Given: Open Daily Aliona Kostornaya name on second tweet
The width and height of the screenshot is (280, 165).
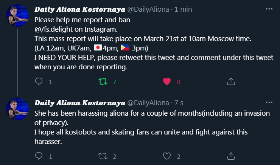Looking at the screenshot, I should tap(78, 102).
